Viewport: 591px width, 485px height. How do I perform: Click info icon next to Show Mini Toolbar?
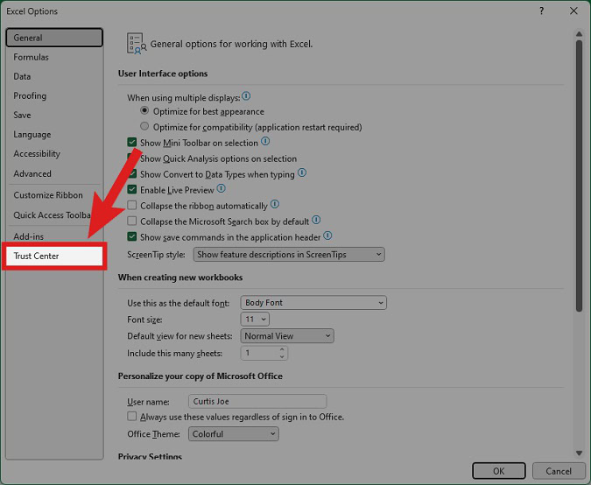click(x=265, y=141)
